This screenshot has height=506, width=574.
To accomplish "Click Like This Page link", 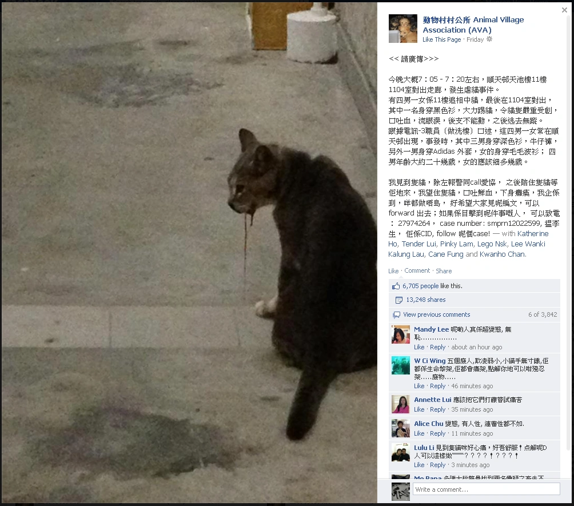I will 441,39.
